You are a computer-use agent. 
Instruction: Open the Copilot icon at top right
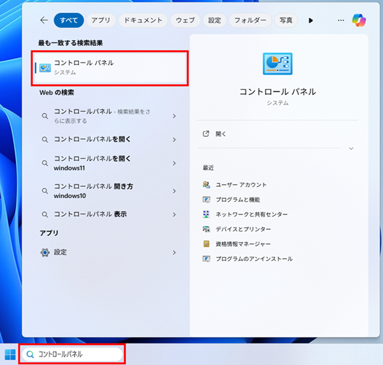tap(359, 20)
